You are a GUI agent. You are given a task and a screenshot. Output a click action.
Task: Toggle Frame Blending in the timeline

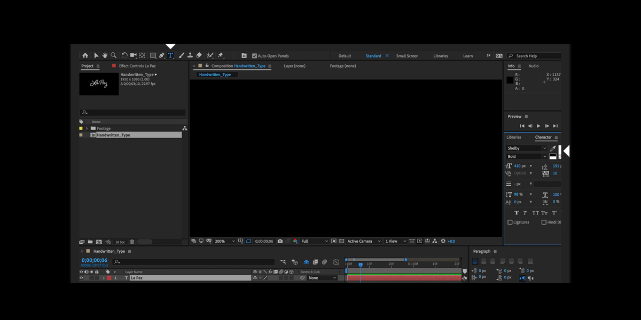[x=315, y=262]
